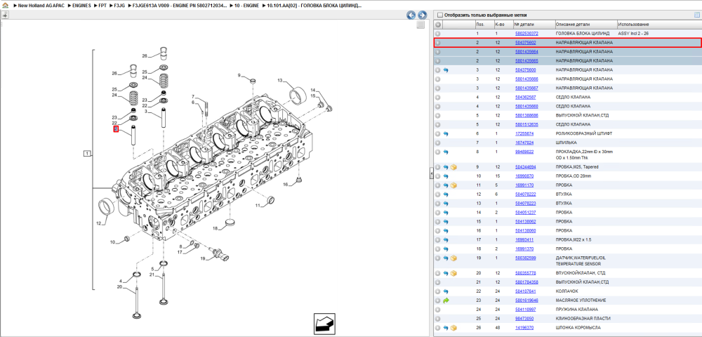Image resolution: width=702 pixels, height=337 pixels.
Task: Click the small square in the diagram's top-right corner
Action: point(420,25)
